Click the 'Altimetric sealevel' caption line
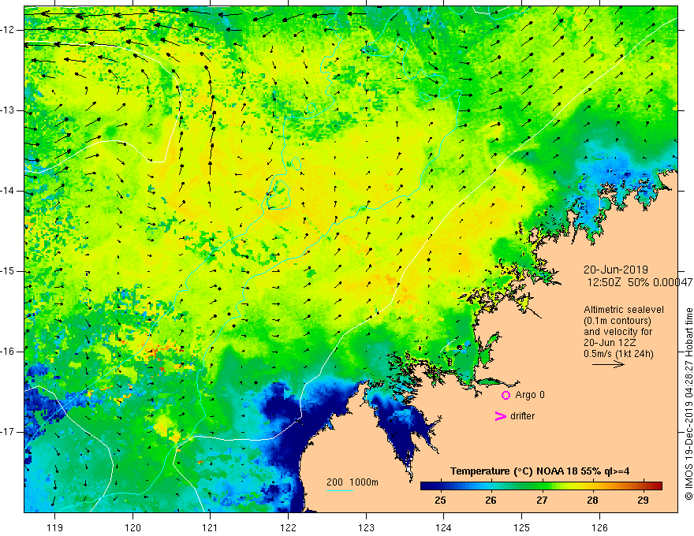 pos(624,310)
